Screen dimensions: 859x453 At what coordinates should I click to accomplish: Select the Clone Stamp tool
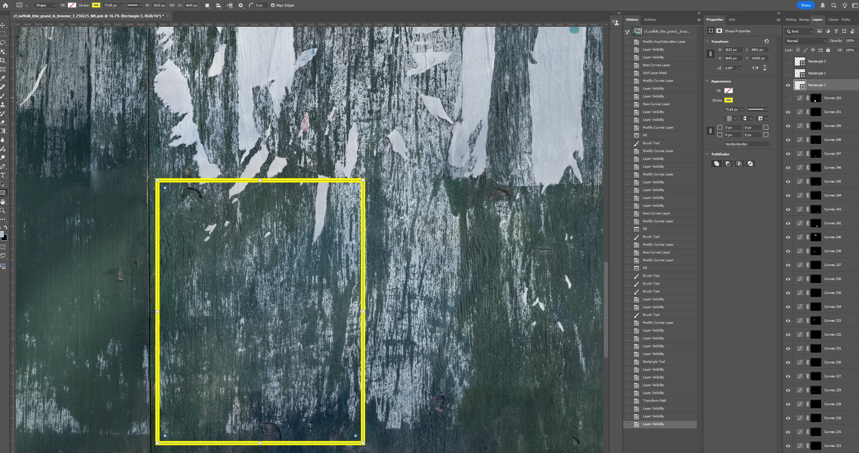pyautogui.click(x=3, y=105)
